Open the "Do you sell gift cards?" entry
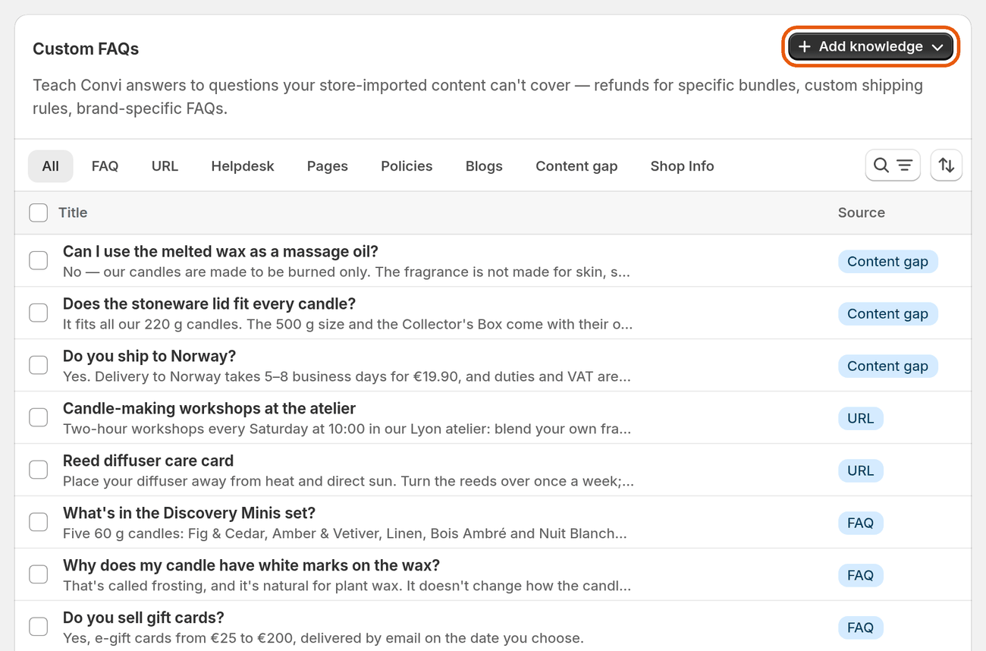This screenshot has height=651, width=986. [143, 618]
